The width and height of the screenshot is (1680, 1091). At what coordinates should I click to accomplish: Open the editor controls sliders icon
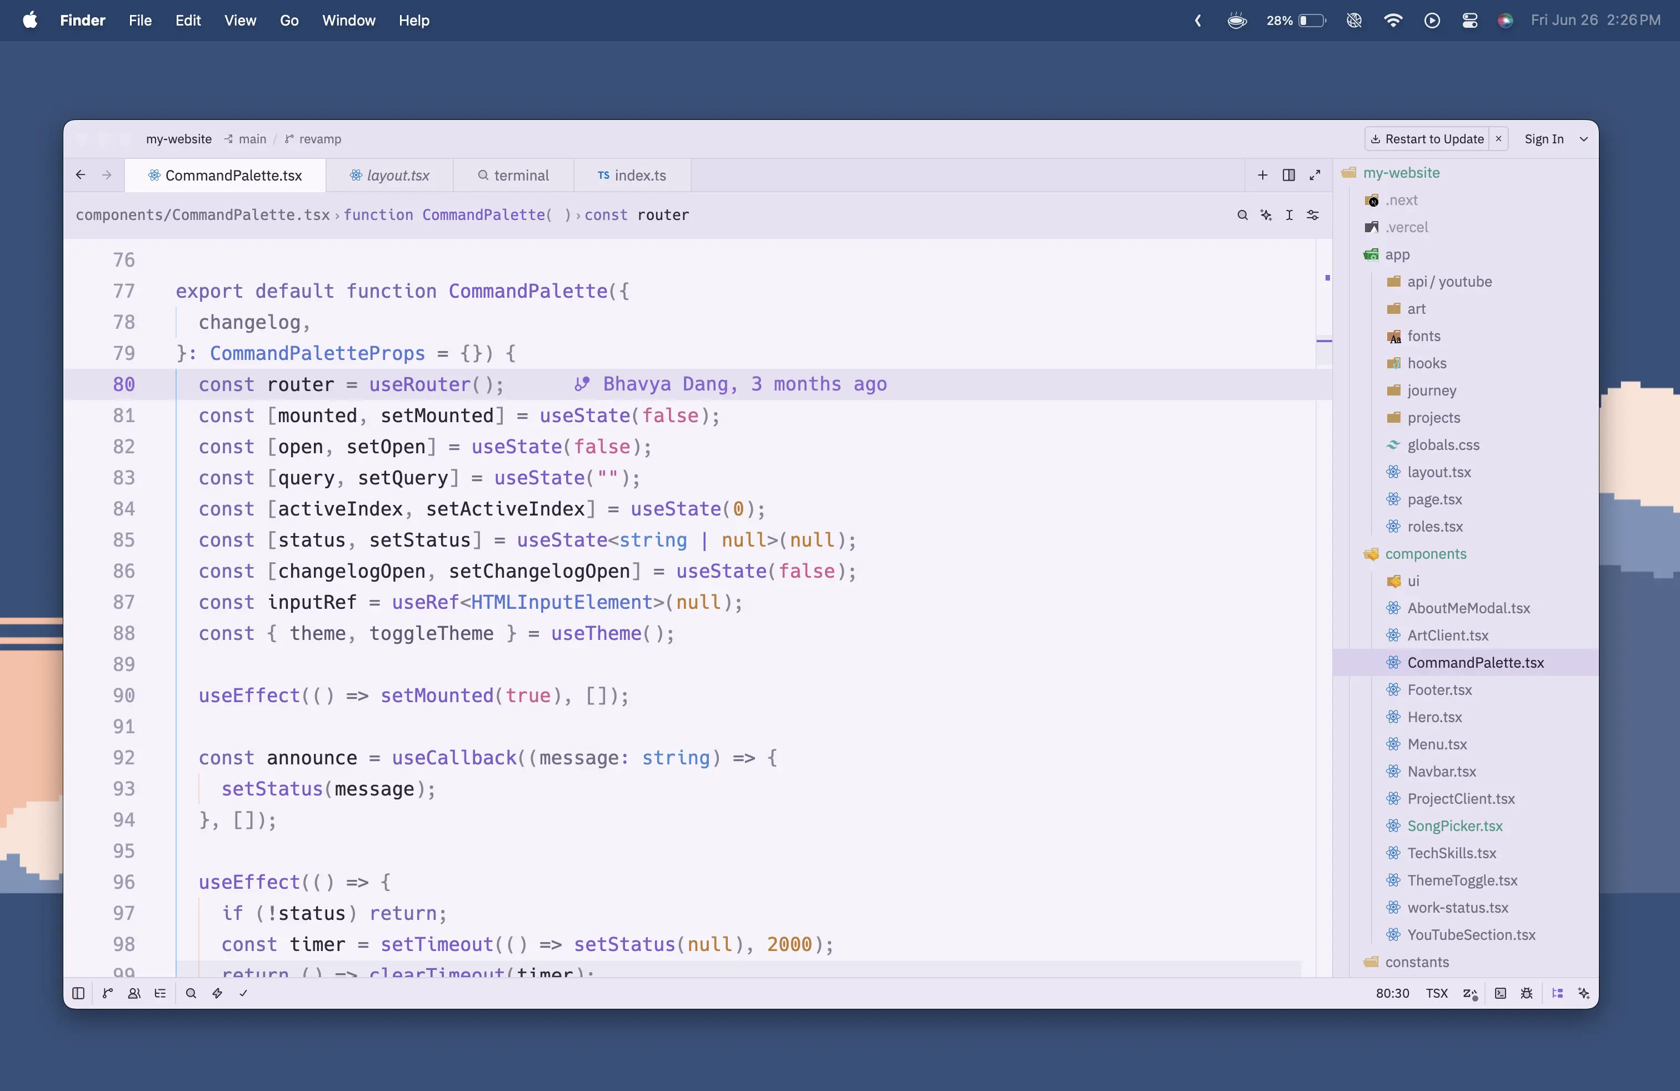(x=1312, y=215)
